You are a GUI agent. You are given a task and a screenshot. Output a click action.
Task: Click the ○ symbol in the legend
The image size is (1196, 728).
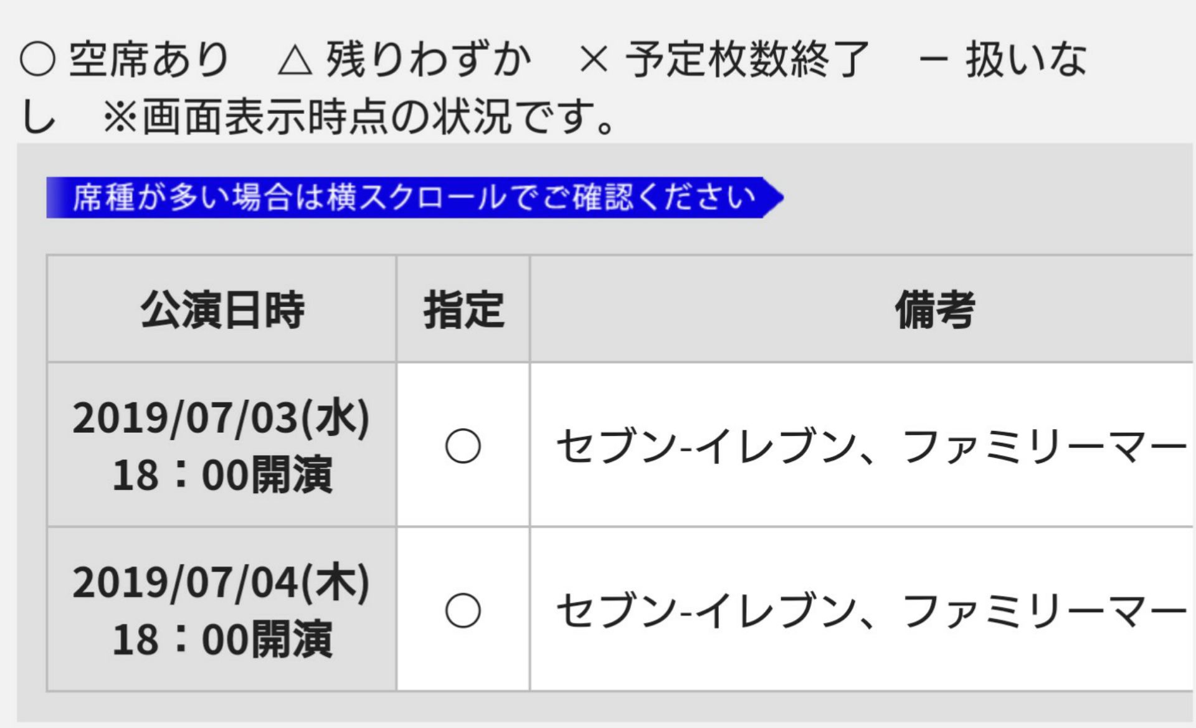pyautogui.click(x=37, y=60)
